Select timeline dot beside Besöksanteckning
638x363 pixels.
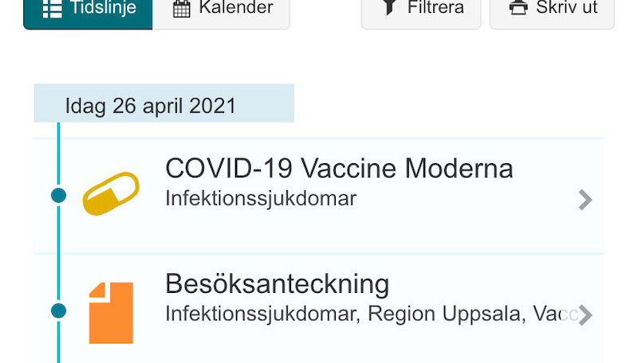(58, 311)
